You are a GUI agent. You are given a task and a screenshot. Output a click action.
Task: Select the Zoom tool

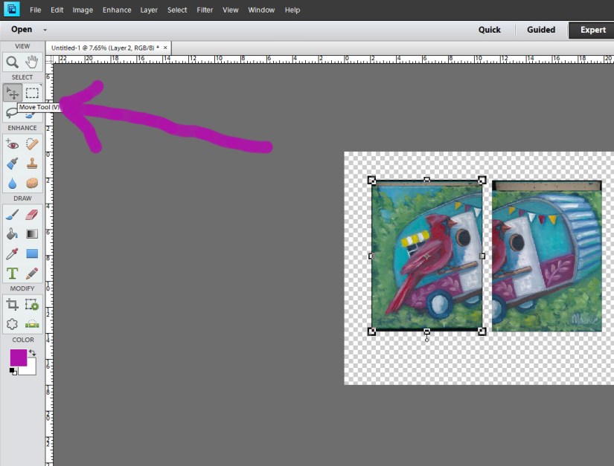11,62
